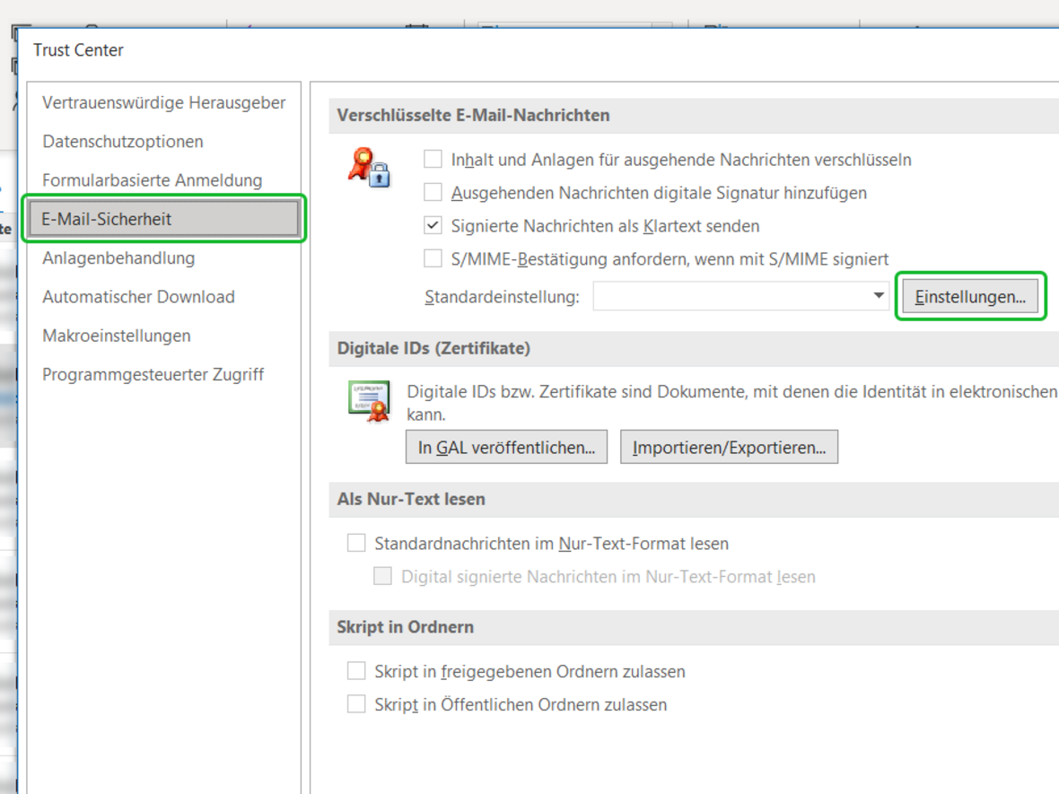This screenshot has width=1059, height=794.
Task: Open the Standardeinstellung dropdown arrow
Action: (879, 296)
